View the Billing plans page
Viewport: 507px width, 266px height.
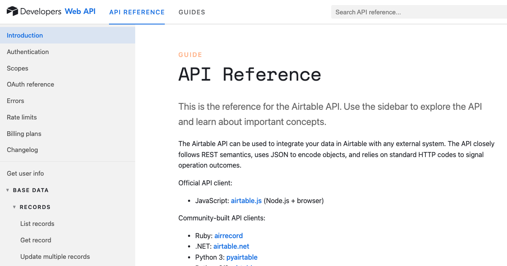24,133
